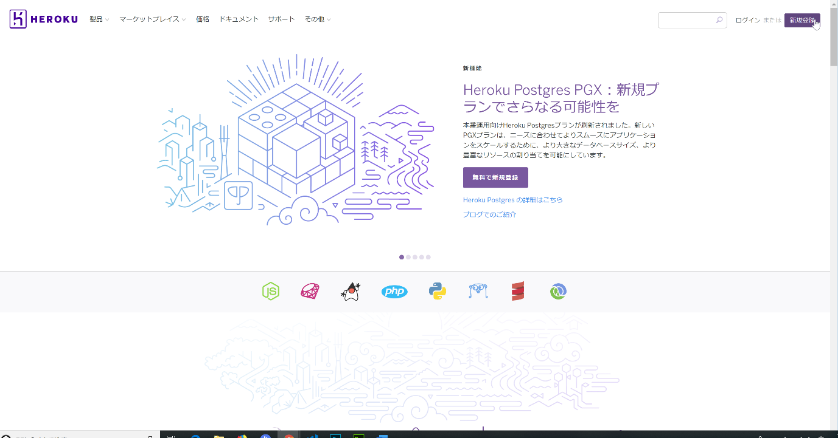This screenshot has height=438, width=838.
Task: Click the Heroku logo in the header
Action: [44, 19]
